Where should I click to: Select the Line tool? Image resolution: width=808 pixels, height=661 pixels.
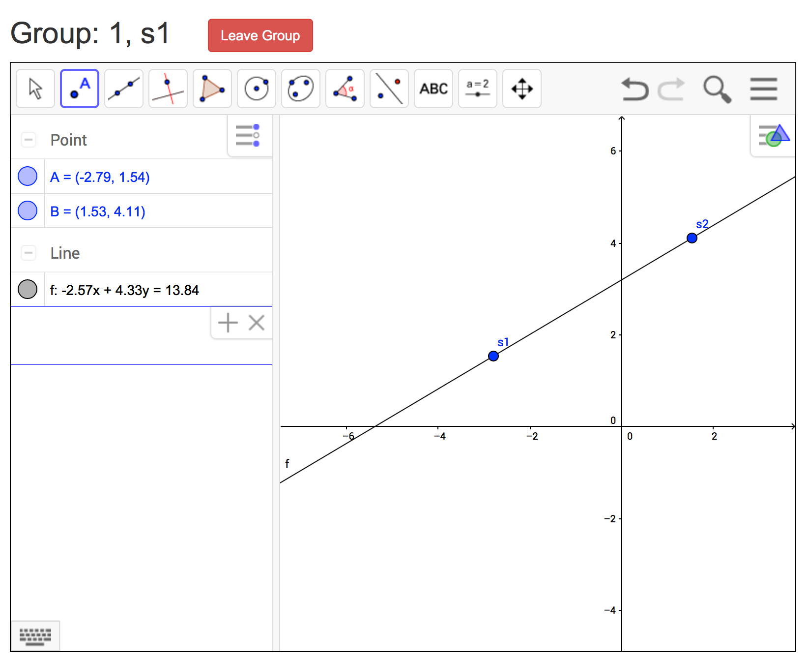(123, 89)
